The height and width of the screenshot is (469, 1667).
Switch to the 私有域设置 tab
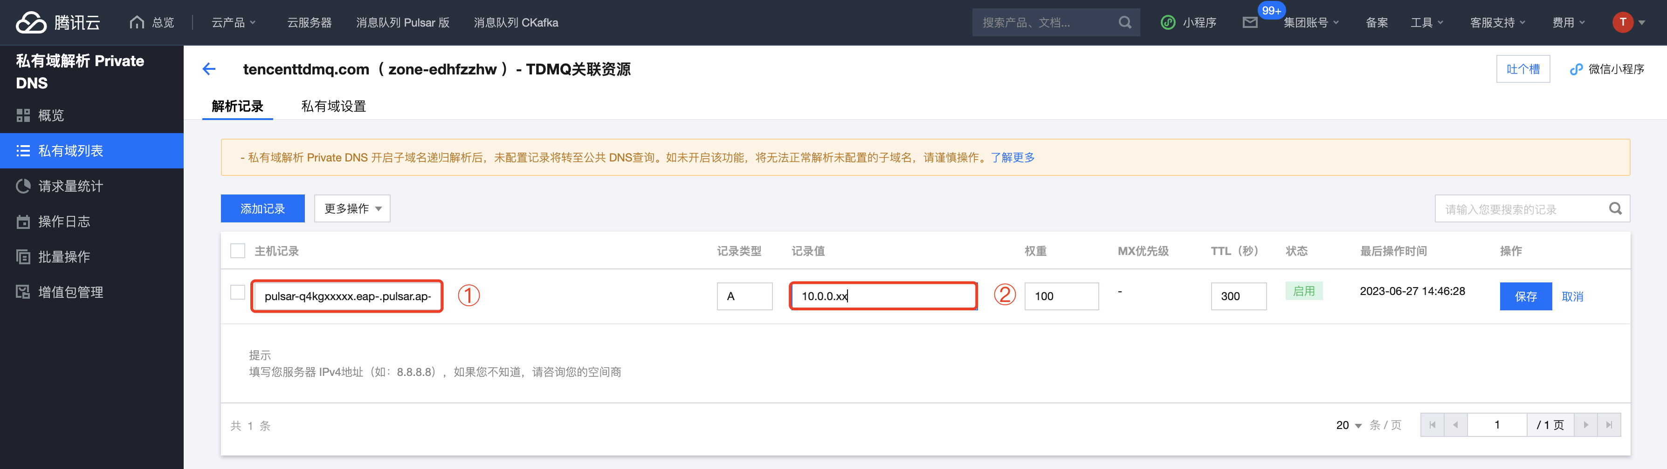pos(333,106)
